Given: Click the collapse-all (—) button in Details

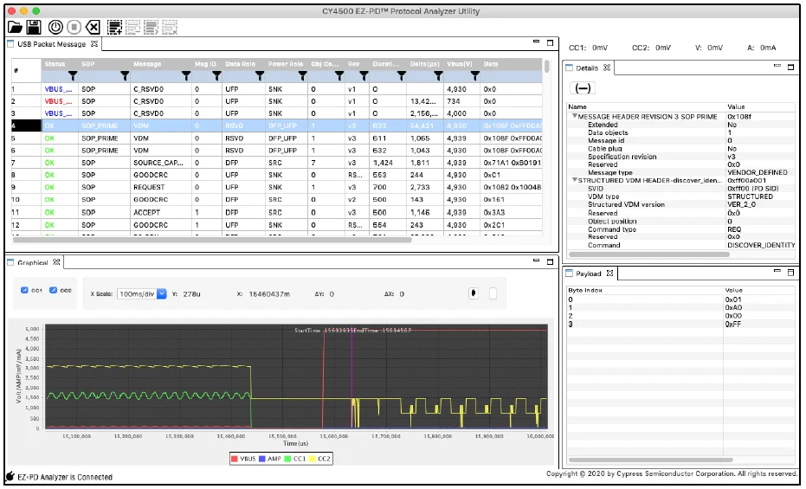Looking at the screenshot, I should point(584,88).
